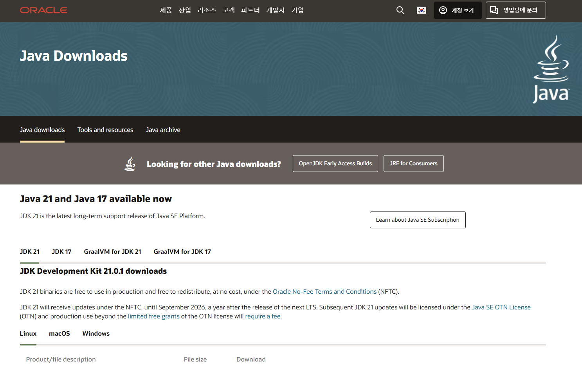Select the Linux OS tab

[x=28, y=333]
